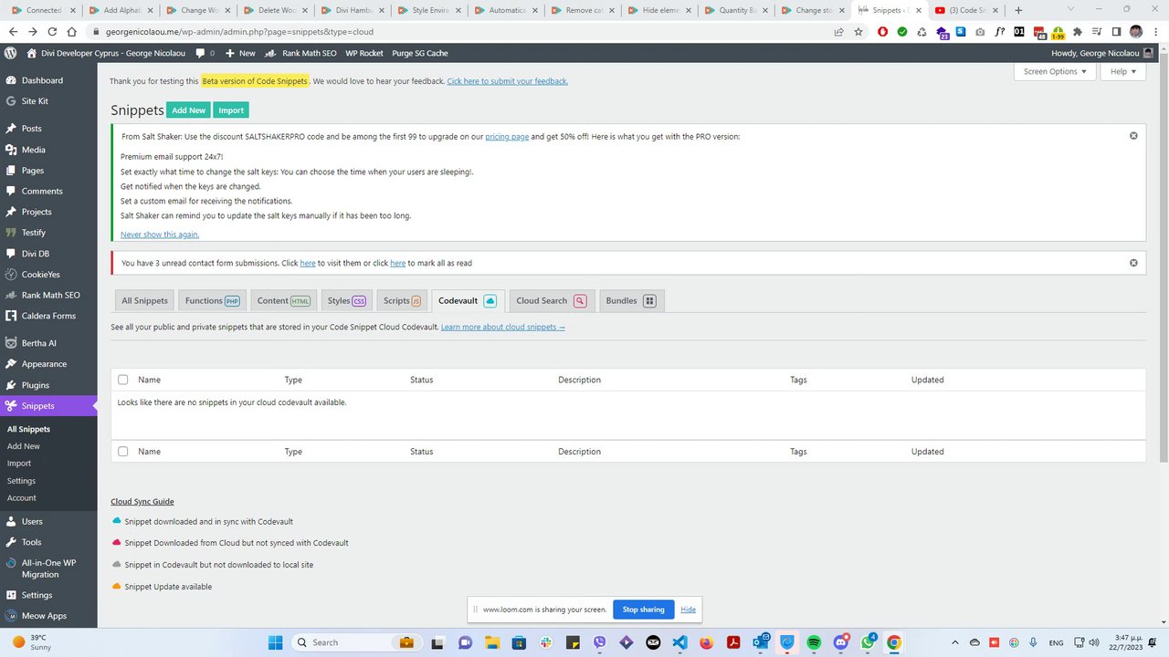Tick the select-all checkbox in the table header
Image resolution: width=1169 pixels, height=657 pixels.
pos(123,380)
